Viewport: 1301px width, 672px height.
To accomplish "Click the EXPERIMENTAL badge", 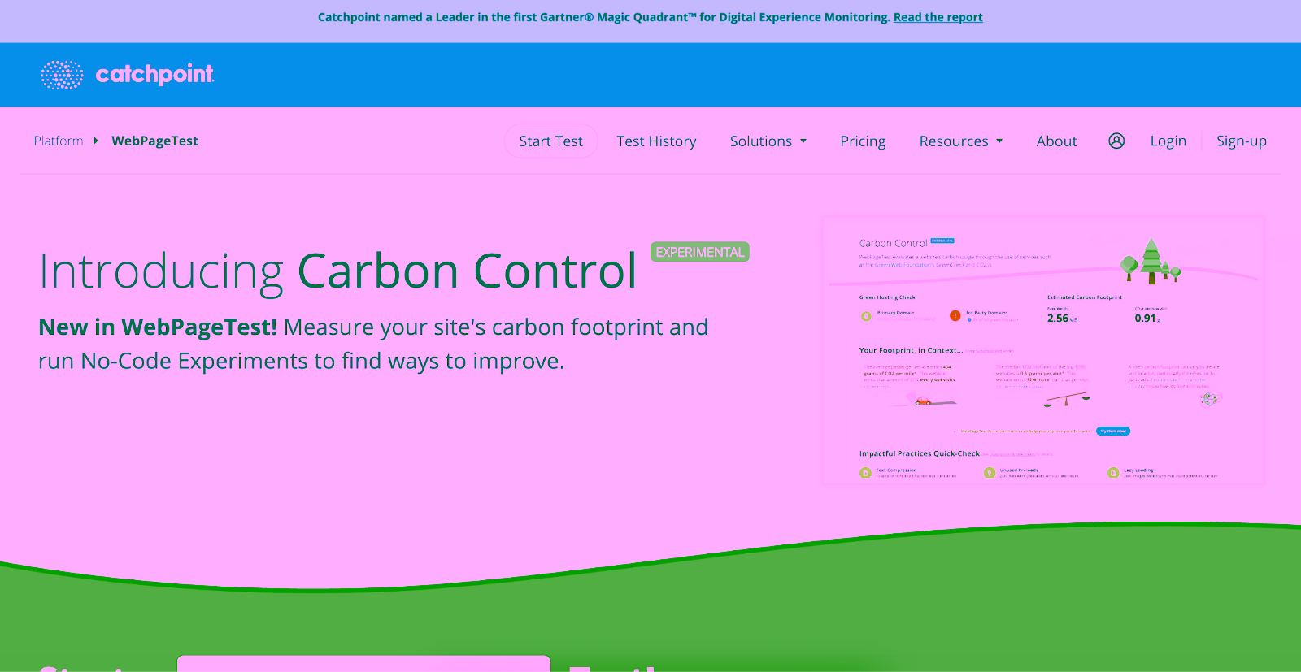I will pyautogui.click(x=699, y=252).
